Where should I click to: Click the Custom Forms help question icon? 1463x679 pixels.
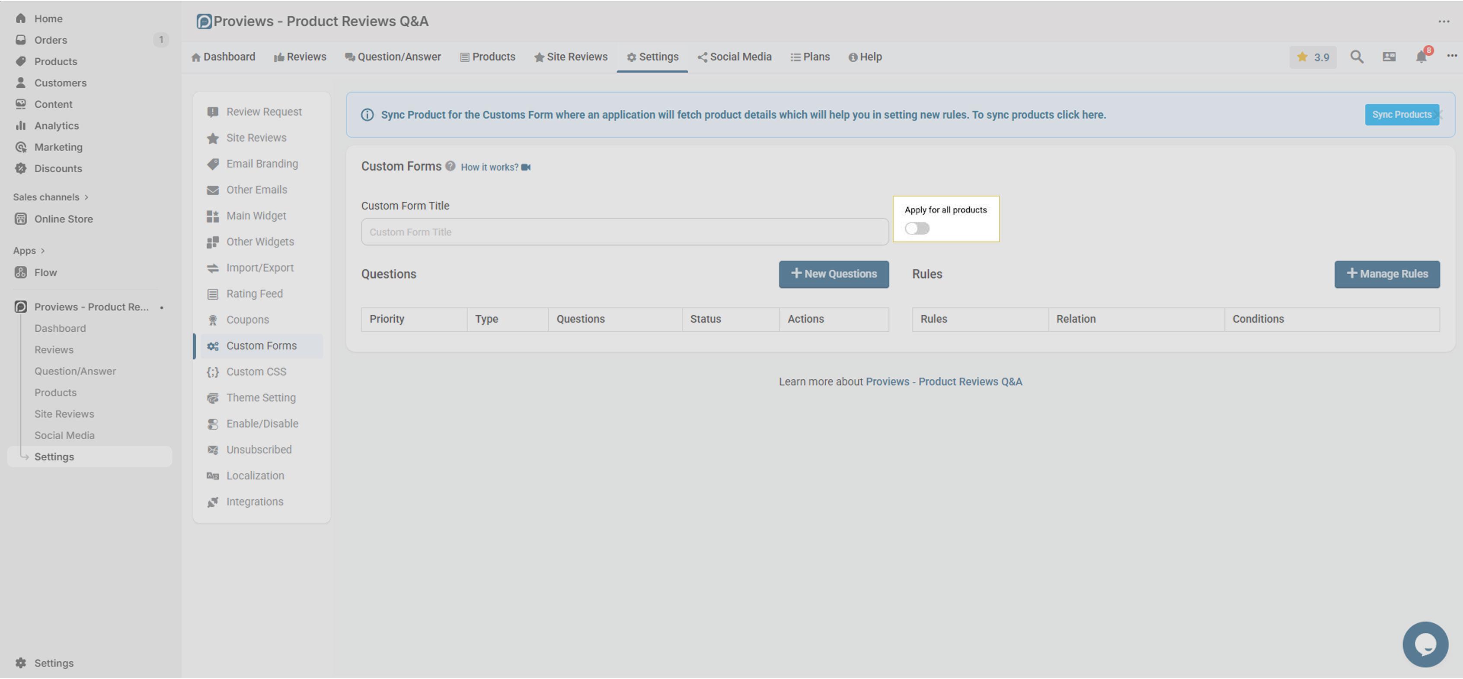(x=450, y=166)
